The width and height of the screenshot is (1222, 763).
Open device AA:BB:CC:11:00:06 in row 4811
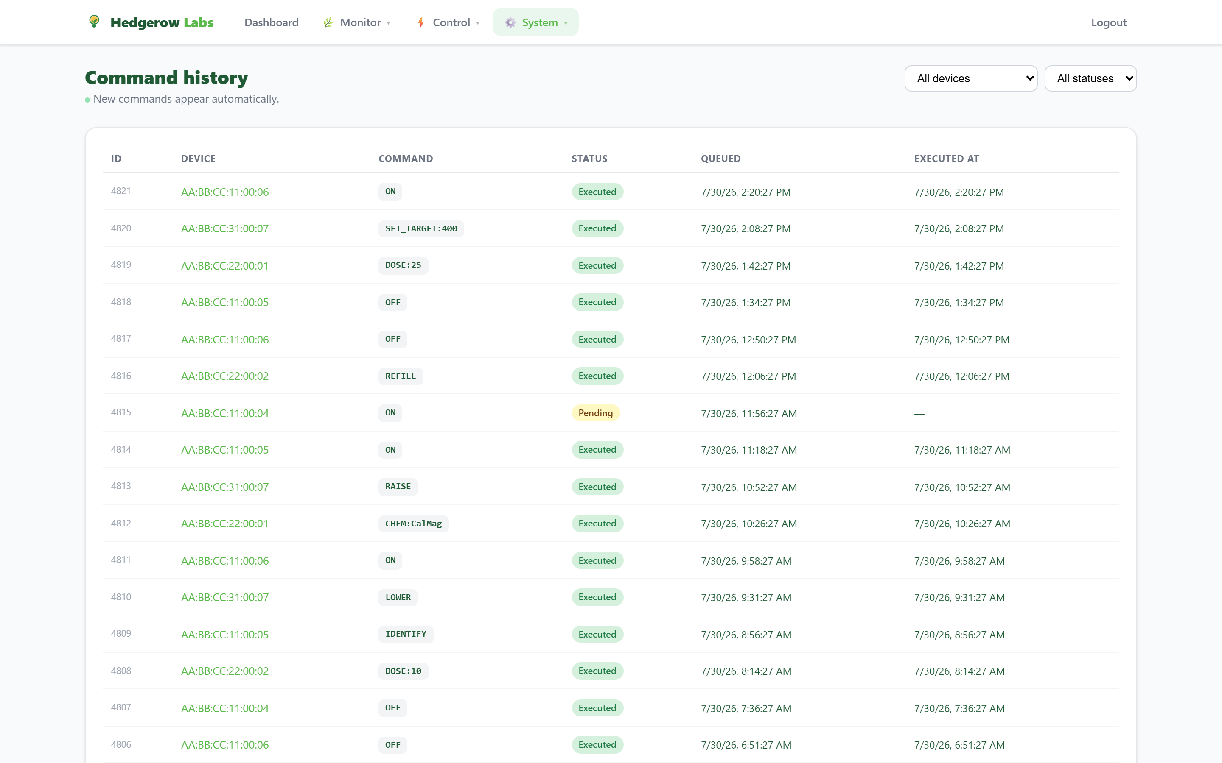[x=225, y=561]
